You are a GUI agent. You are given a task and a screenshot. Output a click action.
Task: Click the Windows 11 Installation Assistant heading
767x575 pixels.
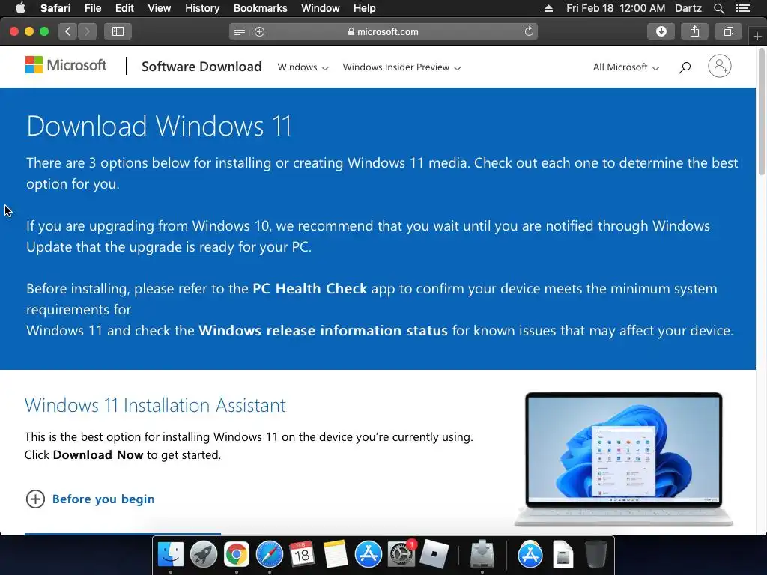point(155,405)
